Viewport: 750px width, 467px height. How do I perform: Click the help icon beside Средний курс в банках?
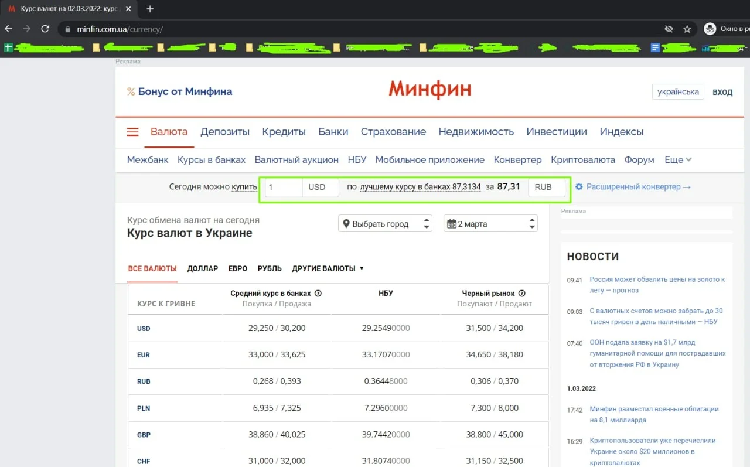pyautogui.click(x=318, y=294)
